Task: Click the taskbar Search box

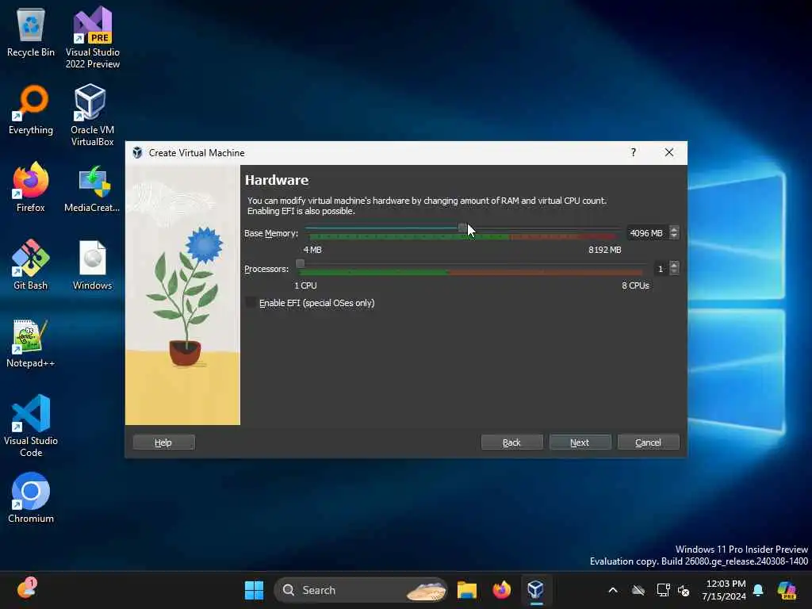Action: pyautogui.click(x=361, y=590)
